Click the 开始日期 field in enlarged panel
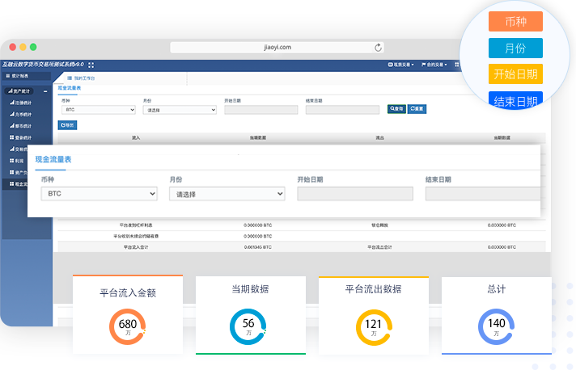 355,194
